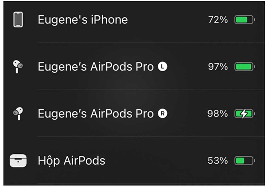Click the left AirPod battery icon
The width and height of the screenshot is (267, 187).
(x=245, y=66)
